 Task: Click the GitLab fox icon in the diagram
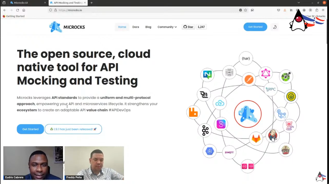coord(256,139)
